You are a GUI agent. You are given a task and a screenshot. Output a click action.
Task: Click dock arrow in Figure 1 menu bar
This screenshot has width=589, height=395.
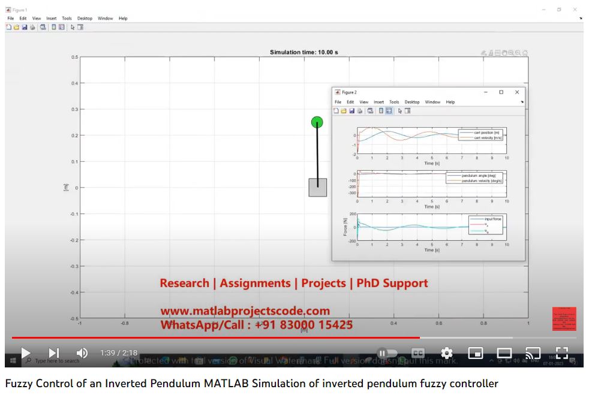[581, 18]
